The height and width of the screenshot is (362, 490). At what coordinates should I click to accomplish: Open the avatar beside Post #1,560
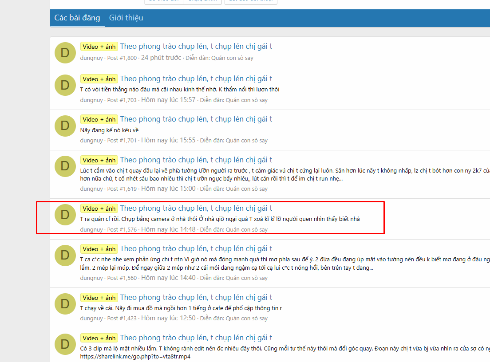pyautogui.click(x=65, y=256)
